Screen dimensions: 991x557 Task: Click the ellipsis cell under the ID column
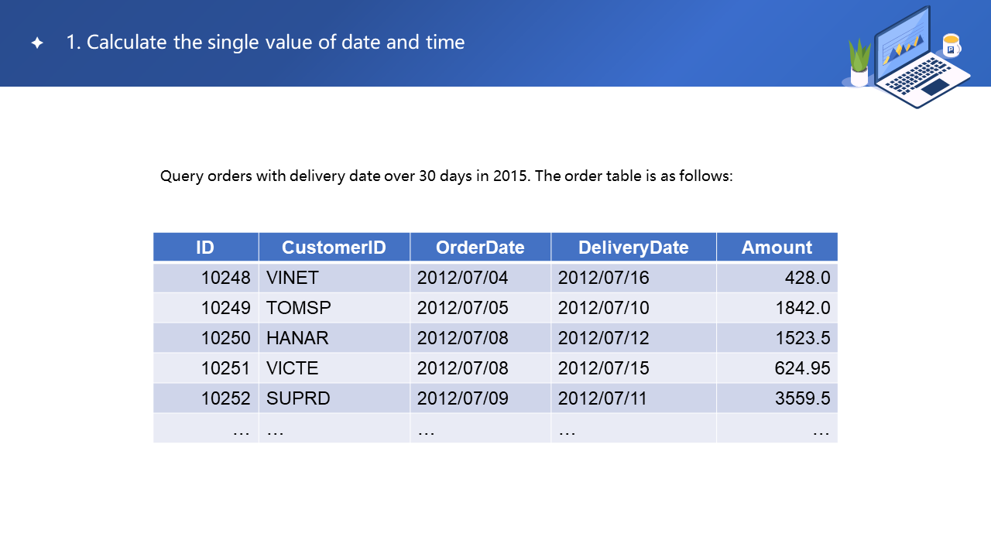click(241, 429)
